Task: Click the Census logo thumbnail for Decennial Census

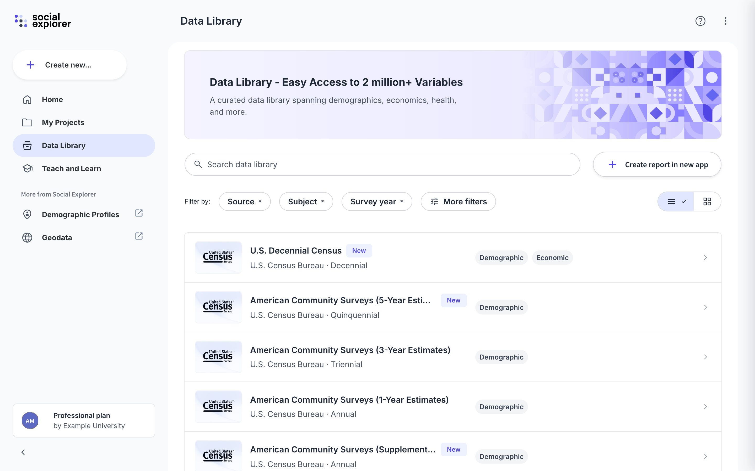Action: tap(218, 258)
